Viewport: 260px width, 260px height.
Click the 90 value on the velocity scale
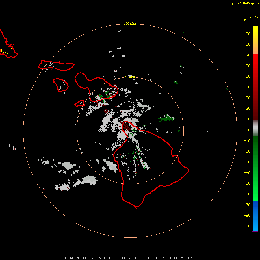coord(248,34)
